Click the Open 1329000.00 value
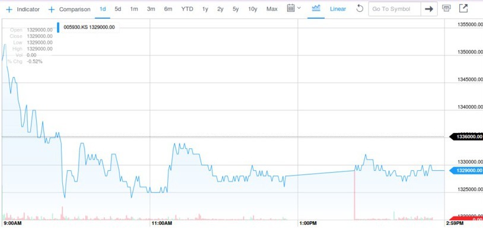The width and height of the screenshot is (483, 229). [x=40, y=30]
